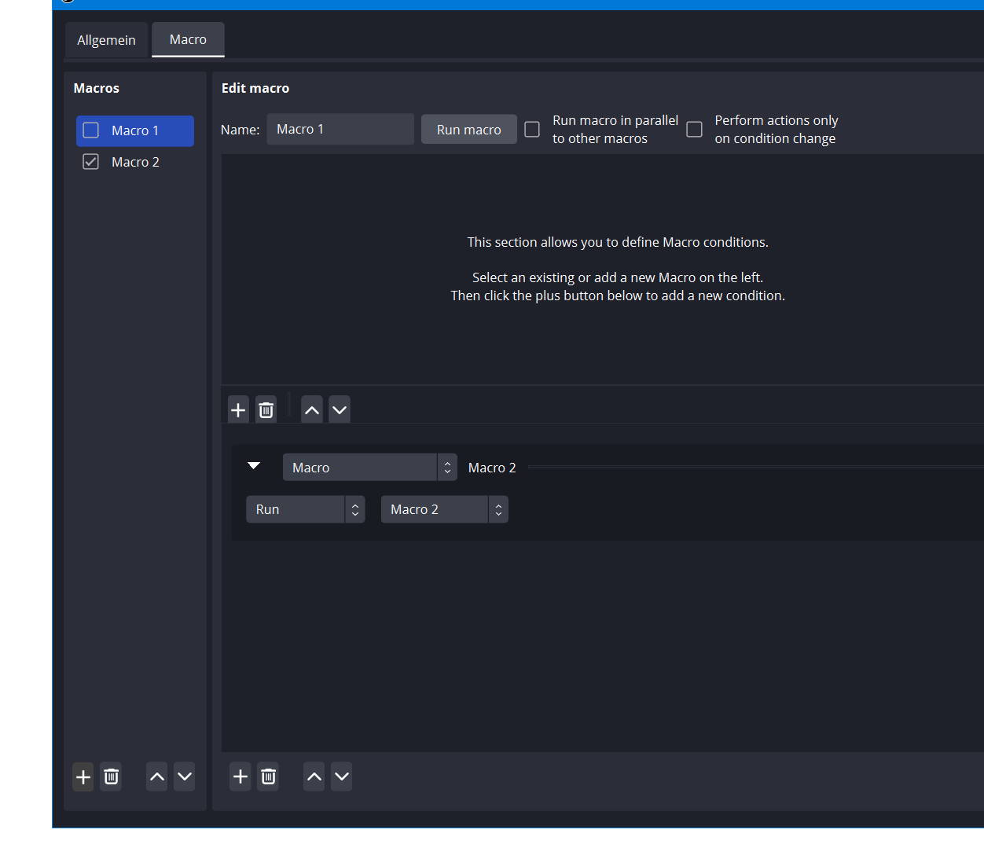Move condition up with the up arrow icon
Screen dimensions: 984x848
click(311, 409)
